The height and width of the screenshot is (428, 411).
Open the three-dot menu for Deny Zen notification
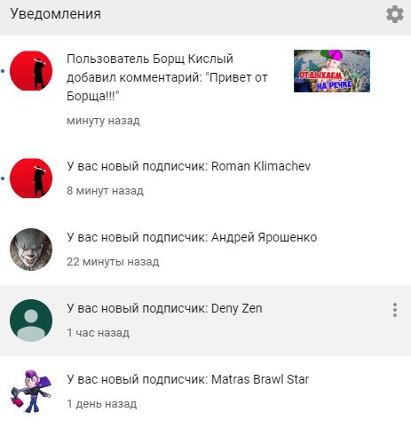tap(395, 310)
